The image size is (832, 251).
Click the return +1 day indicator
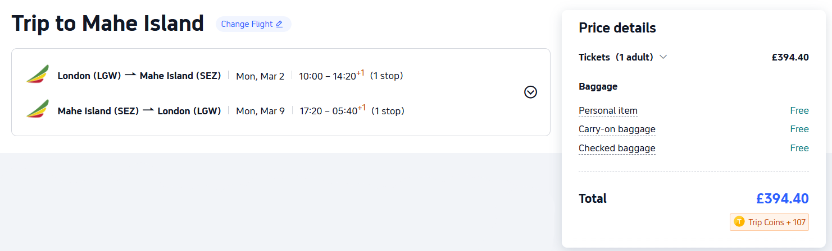coord(362,108)
